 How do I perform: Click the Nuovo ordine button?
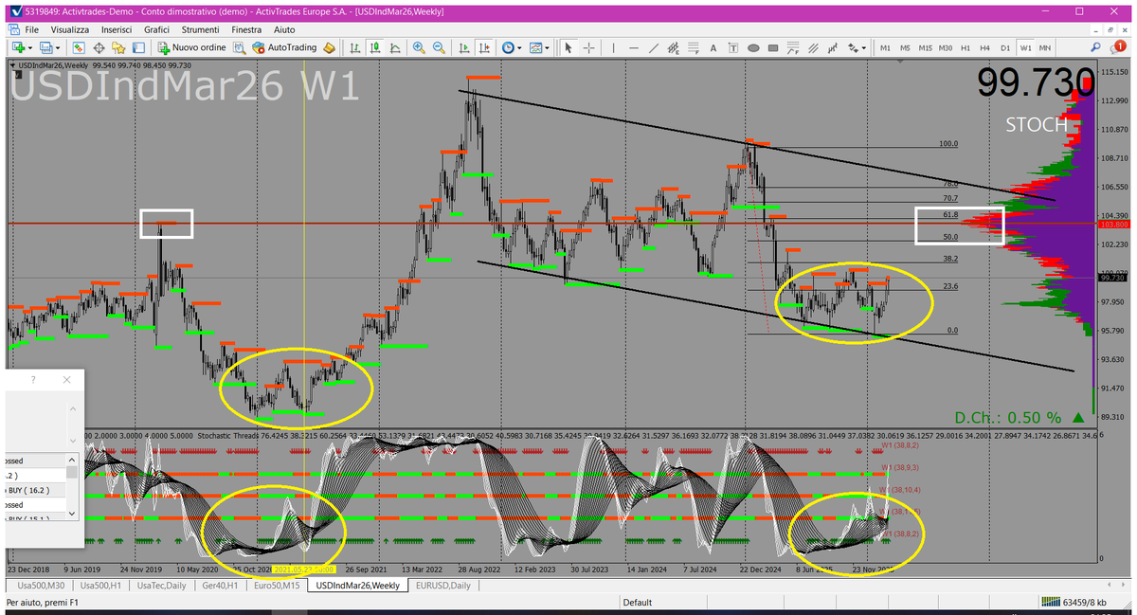[192, 47]
